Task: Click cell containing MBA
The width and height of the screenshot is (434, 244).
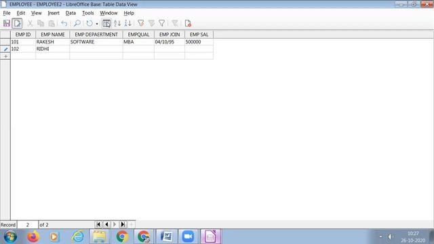Action: pos(138,42)
